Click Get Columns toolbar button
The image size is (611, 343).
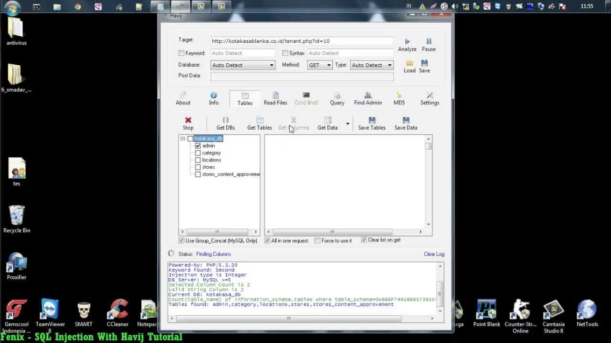tap(294, 123)
